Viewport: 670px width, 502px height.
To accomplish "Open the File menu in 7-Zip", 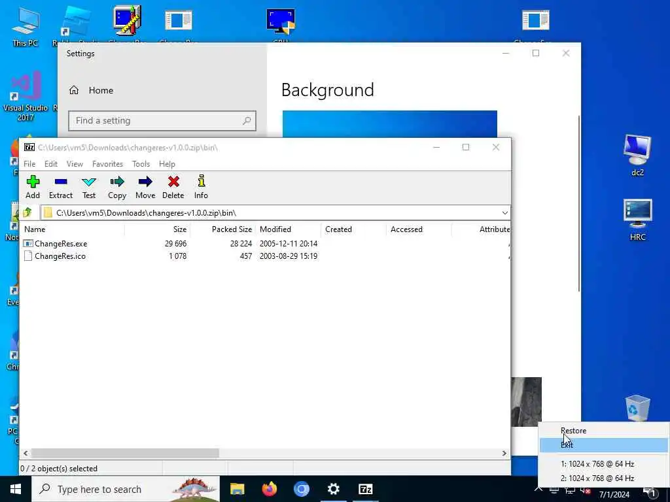I will 29,164.
